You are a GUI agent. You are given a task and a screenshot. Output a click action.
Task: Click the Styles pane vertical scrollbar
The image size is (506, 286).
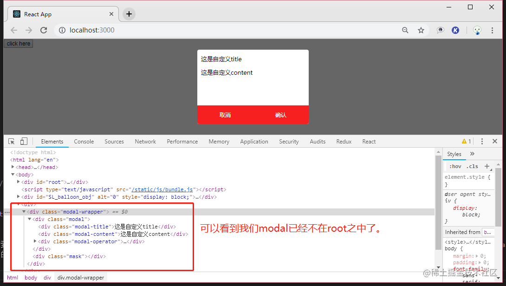[x=498, y=197]
